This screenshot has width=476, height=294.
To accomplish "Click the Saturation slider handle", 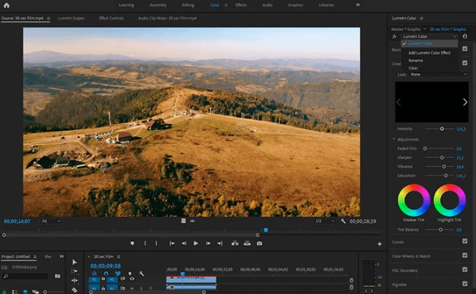I will click(x=445, y=175).
